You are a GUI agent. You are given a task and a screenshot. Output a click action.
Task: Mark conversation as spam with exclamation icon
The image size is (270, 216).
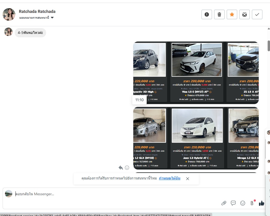tap(207, 14)
